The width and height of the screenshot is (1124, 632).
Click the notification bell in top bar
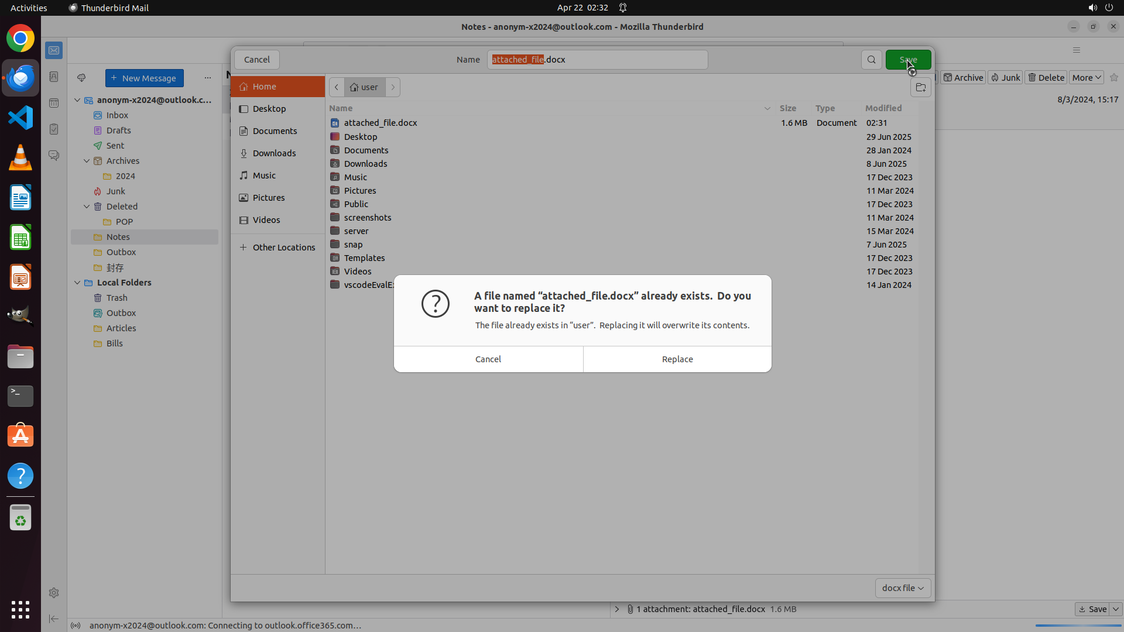click(623, 8)
